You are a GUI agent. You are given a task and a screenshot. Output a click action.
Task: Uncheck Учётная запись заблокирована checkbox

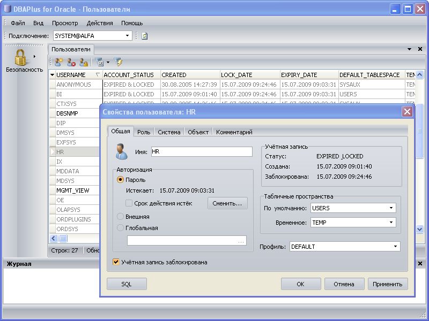[x=116, y=262]
